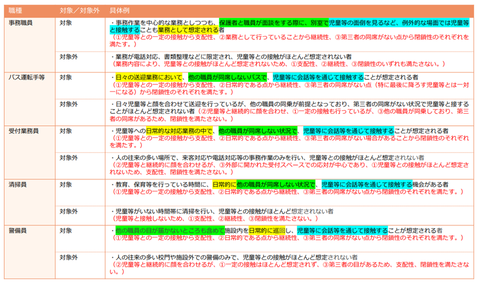
Task: Click green highlighted 他の職員が同席しないバスで text
Action: coord(227,77)
